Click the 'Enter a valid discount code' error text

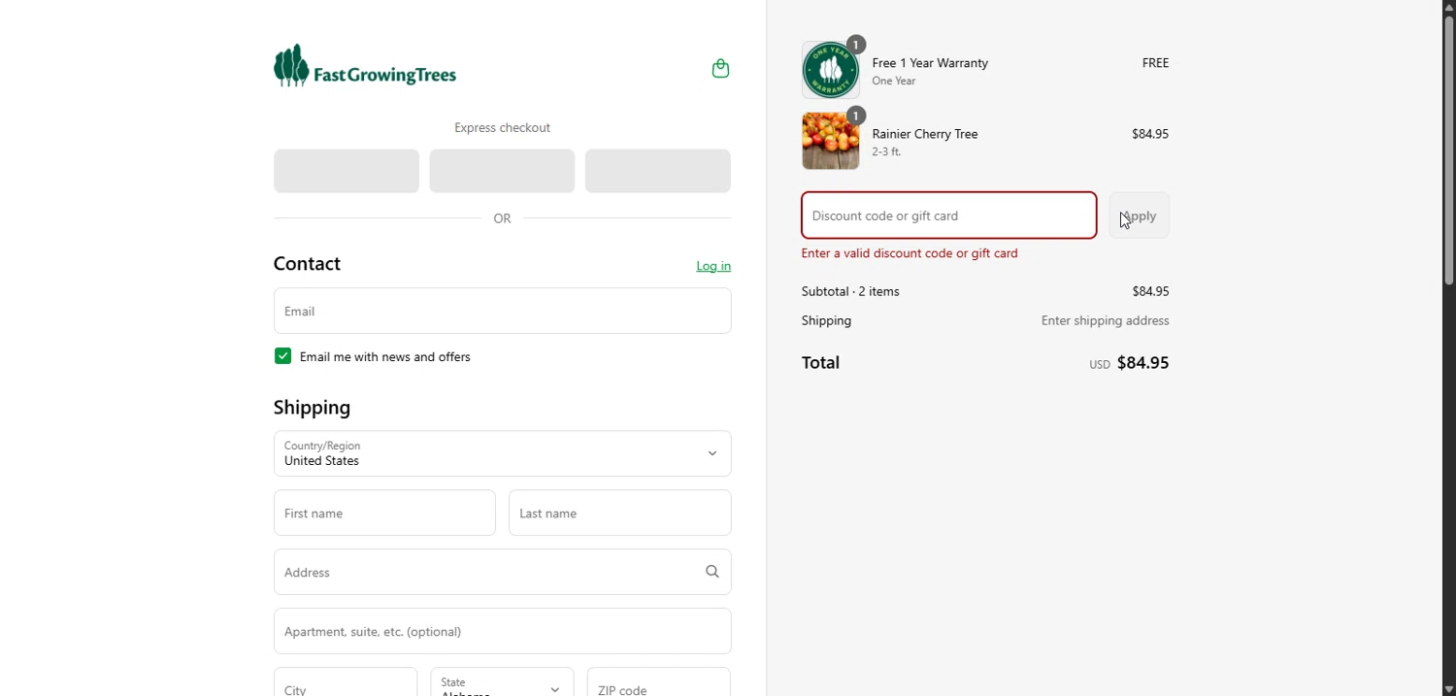click(x=910, y=253)
